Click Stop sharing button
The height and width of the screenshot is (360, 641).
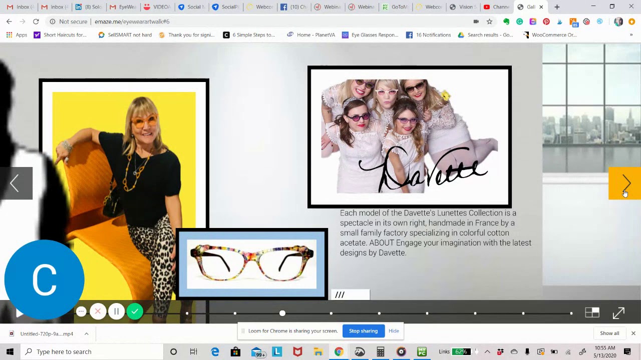[363, 331]
